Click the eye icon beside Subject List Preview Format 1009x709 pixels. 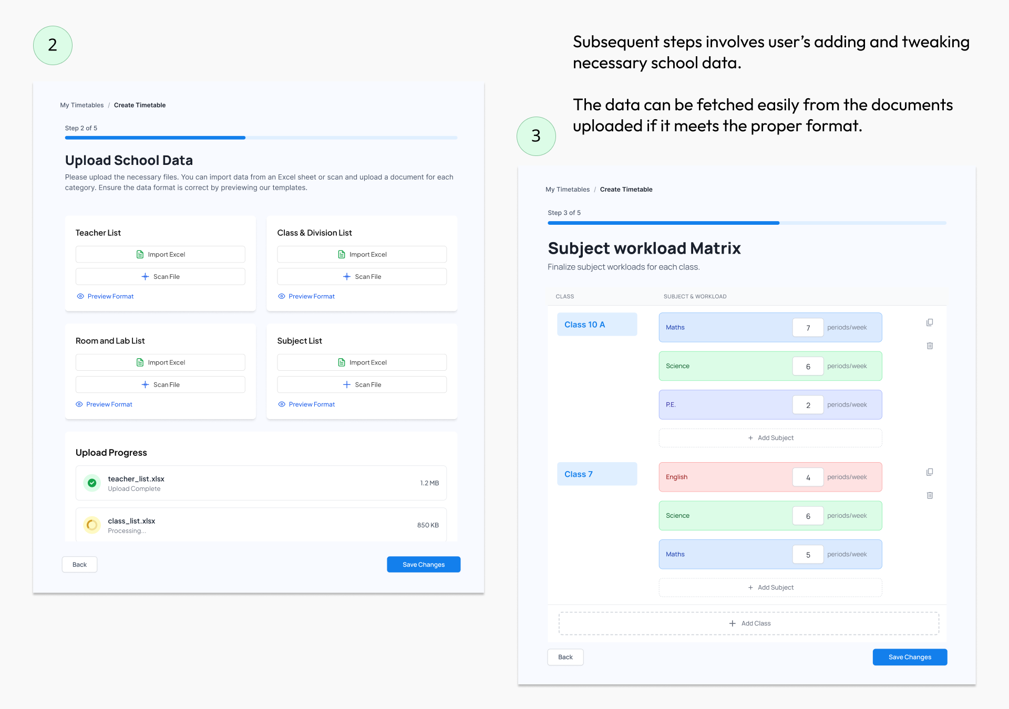282,404
